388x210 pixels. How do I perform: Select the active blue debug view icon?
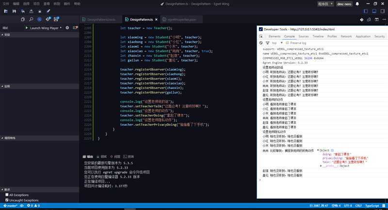click(x=39, y=19)
